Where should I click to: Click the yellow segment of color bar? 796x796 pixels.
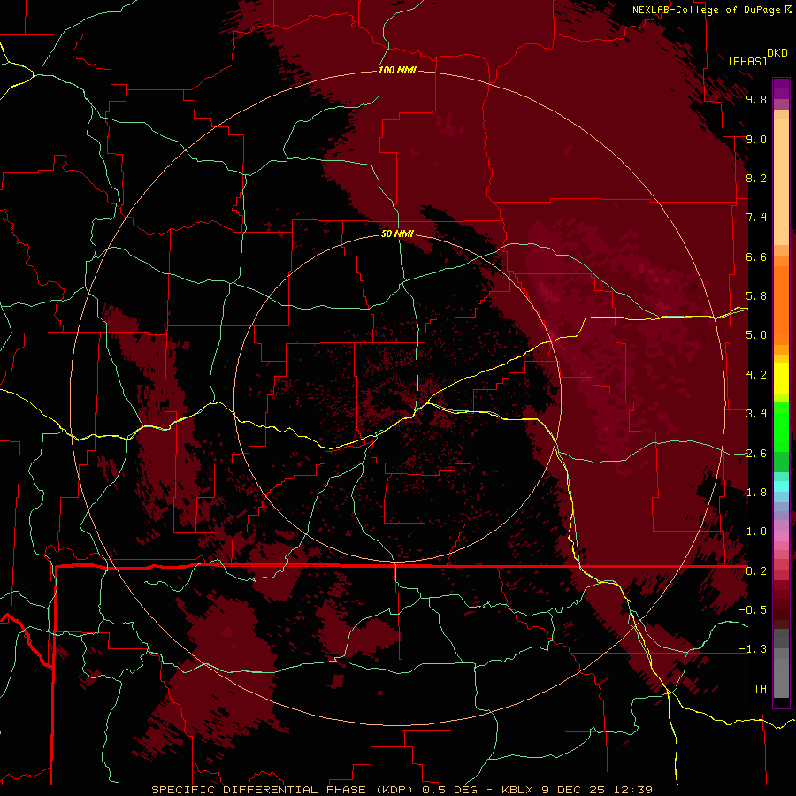781,379
